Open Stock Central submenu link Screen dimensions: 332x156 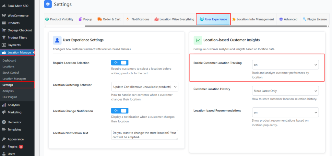[x=11, y=73]
